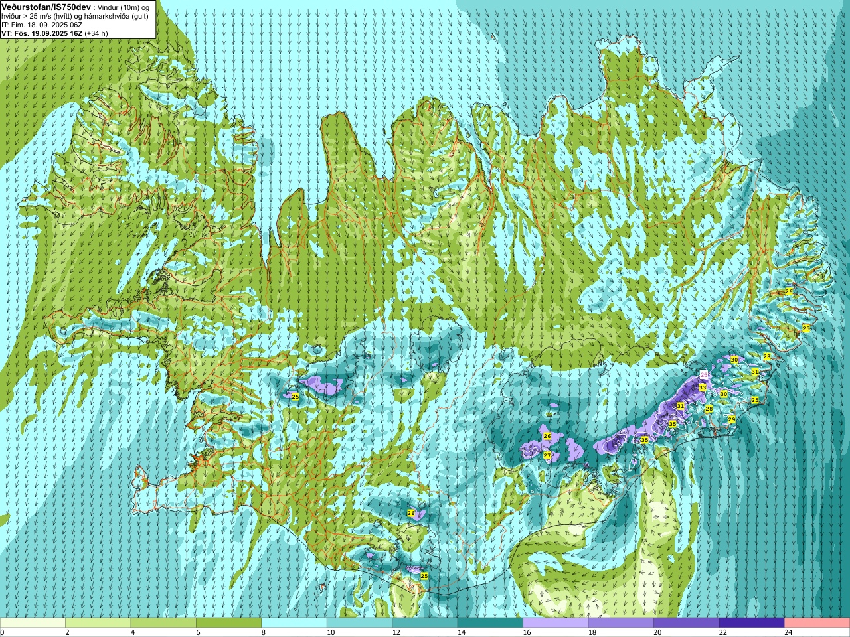Click the legend tick label "18"

(x=592, y=632)
